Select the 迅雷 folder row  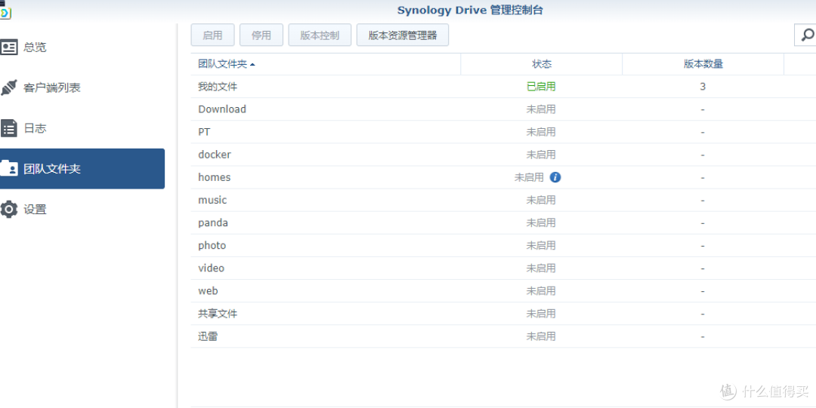(208, 336)
